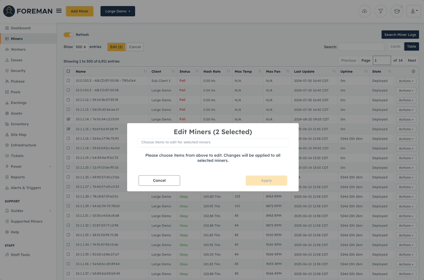Click the Infrastructure layers icon
Screen dimensions: 424x280
pos(7,145)
